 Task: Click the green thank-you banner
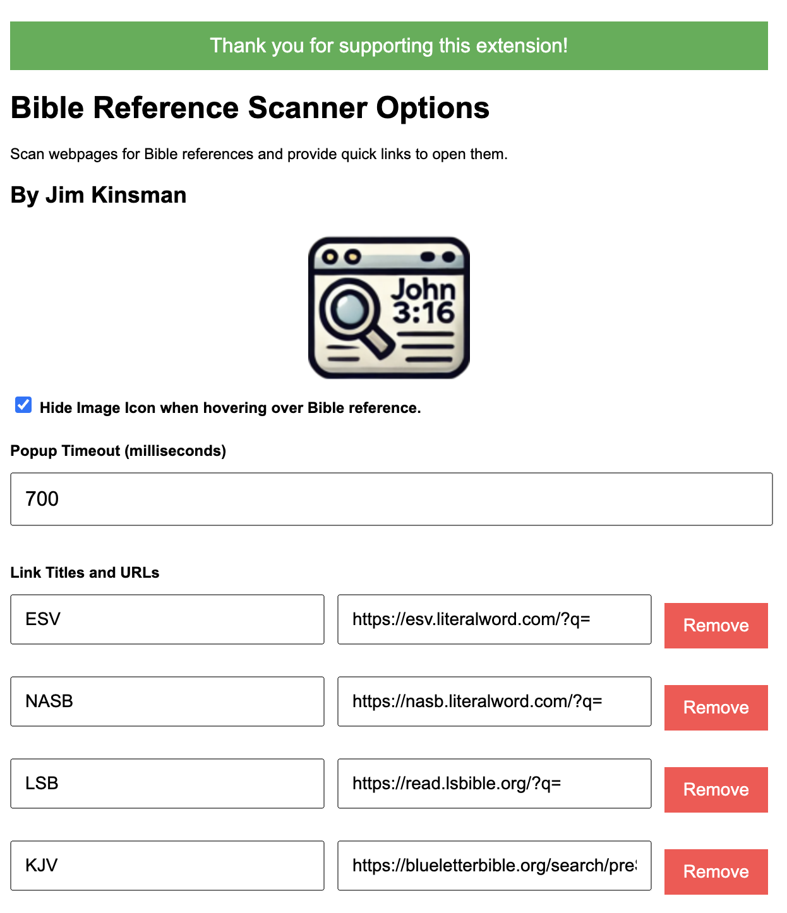tap(390, 45)
